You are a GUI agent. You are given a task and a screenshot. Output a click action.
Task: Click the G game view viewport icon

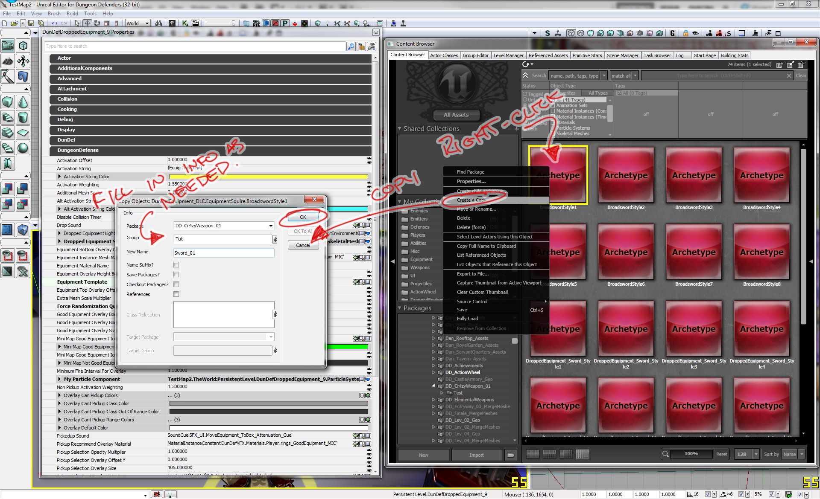(672, 33)
